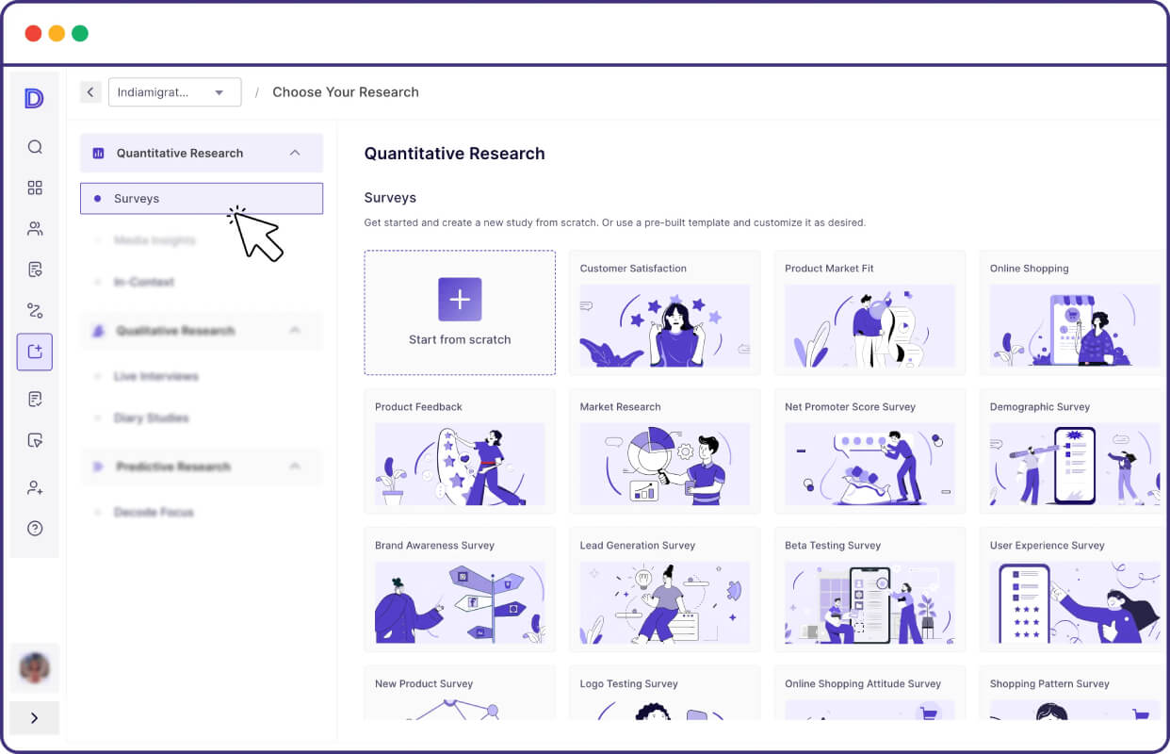
Task: Open the checklist document icon in sidebar
Action: point(35,400)
